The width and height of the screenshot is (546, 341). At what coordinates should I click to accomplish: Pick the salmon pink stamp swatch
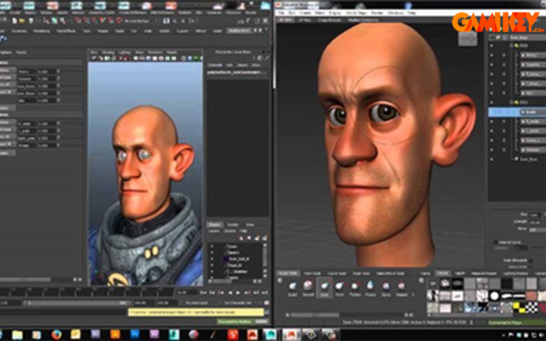click(x=531, y=296)
